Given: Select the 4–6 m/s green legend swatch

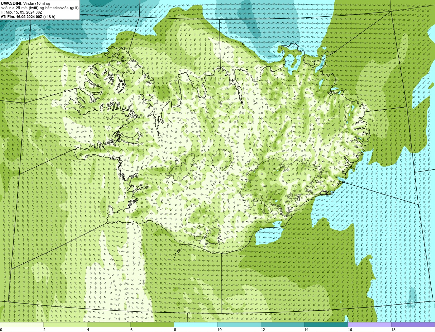Looking at the screenshot, I should coord(109,325).
